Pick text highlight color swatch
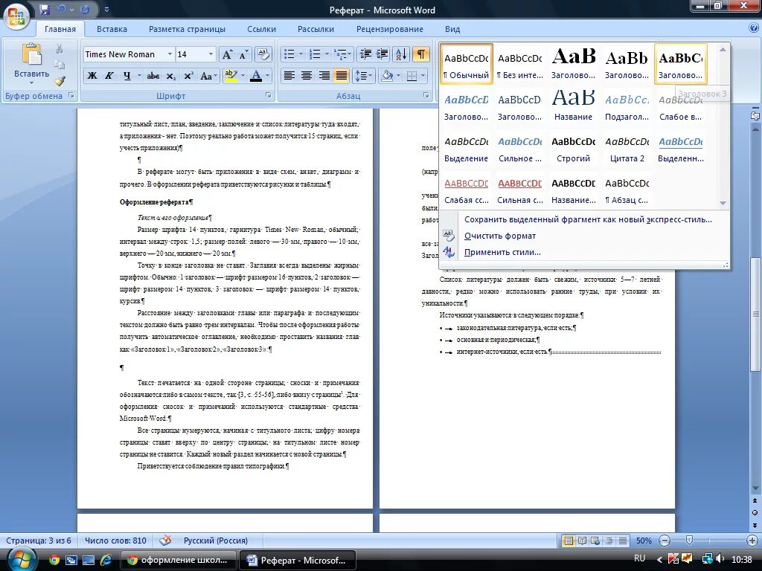 click(231, 76)
